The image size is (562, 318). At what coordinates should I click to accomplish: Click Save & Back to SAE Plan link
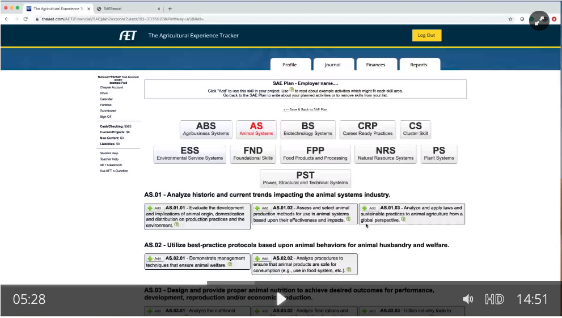(x=305, y=109)
